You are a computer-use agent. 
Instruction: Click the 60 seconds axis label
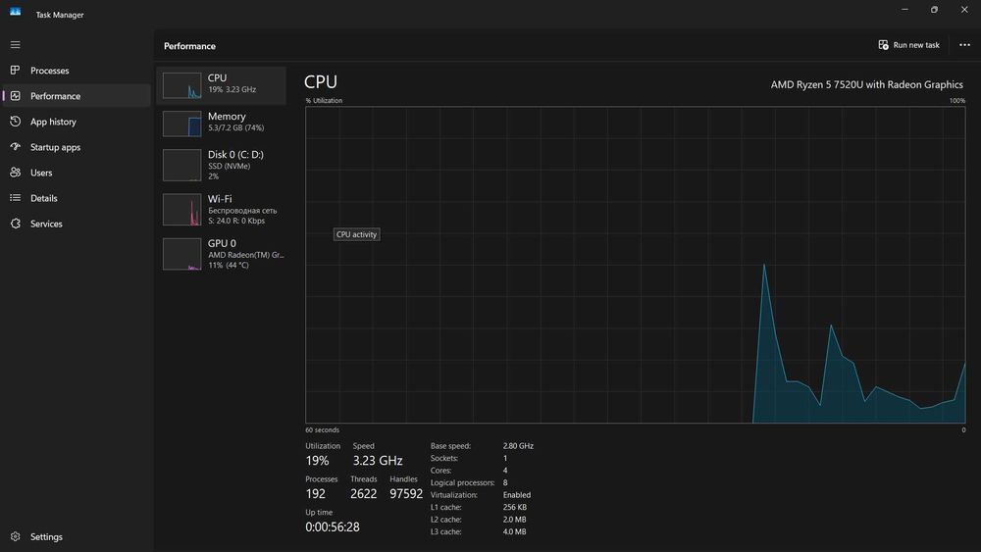[322, 430]
